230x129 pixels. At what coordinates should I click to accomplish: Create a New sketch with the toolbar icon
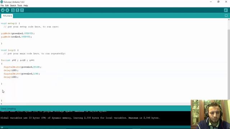coord(13,10)
